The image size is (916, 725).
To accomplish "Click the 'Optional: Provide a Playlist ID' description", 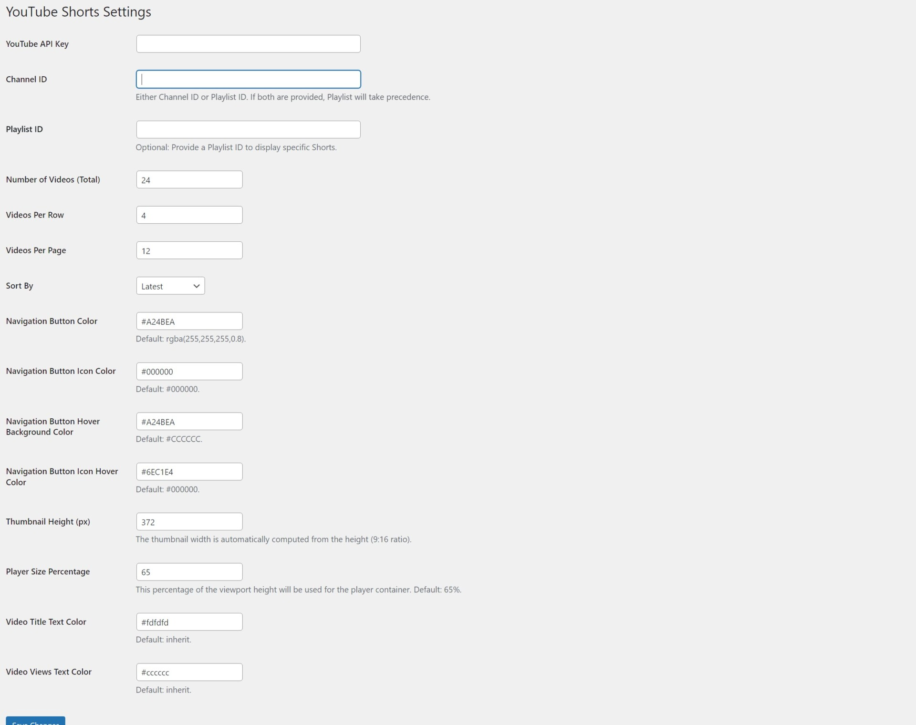I will [236, 147].
